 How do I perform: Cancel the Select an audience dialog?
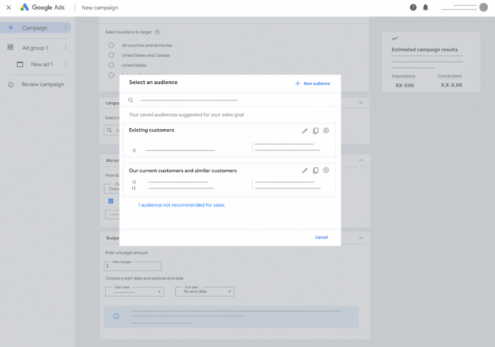321,237
